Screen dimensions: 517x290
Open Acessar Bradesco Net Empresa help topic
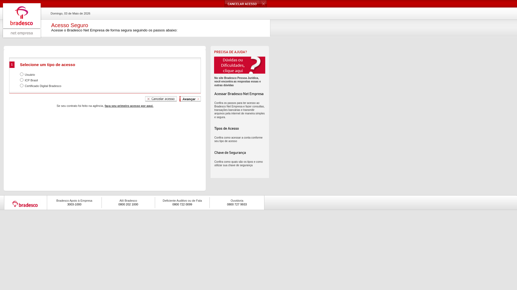(239, 94)
